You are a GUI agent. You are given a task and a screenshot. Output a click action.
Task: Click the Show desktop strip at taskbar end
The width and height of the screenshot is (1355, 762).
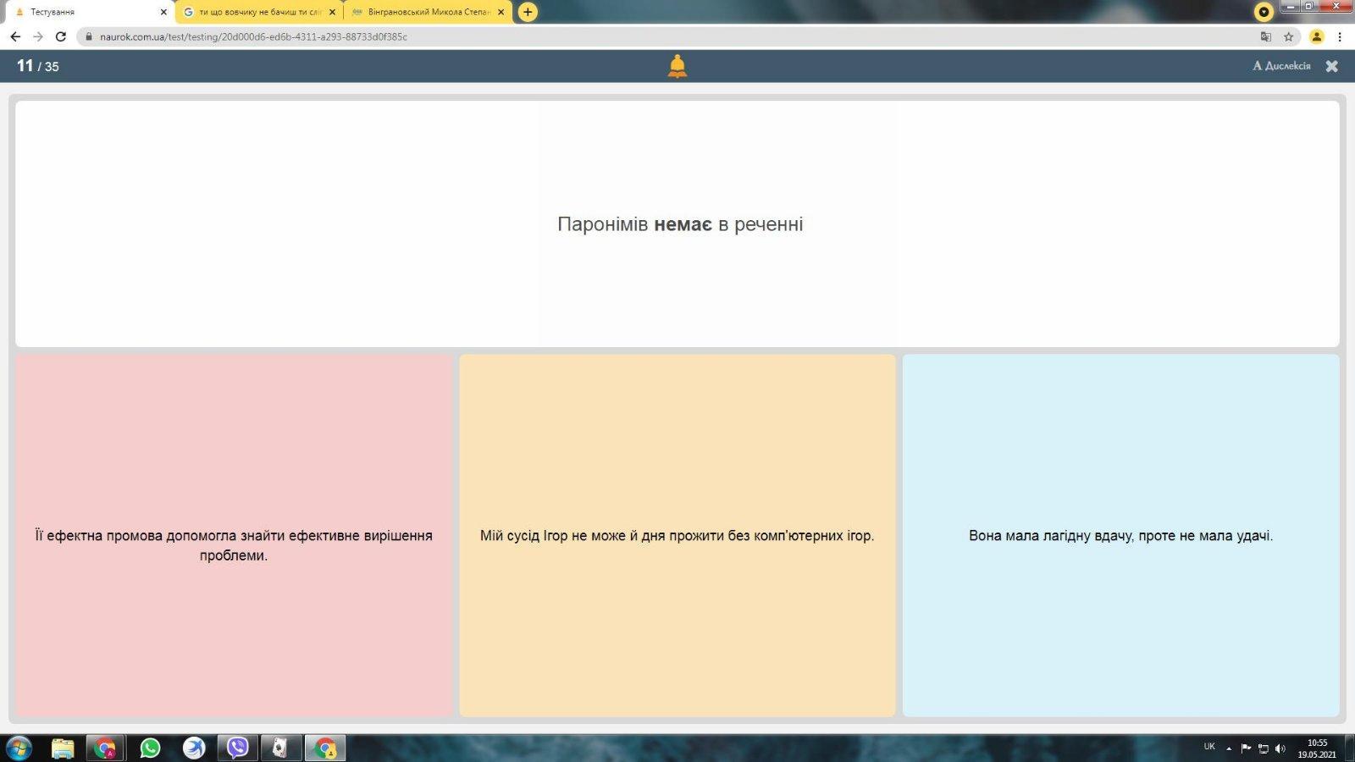1350,748
